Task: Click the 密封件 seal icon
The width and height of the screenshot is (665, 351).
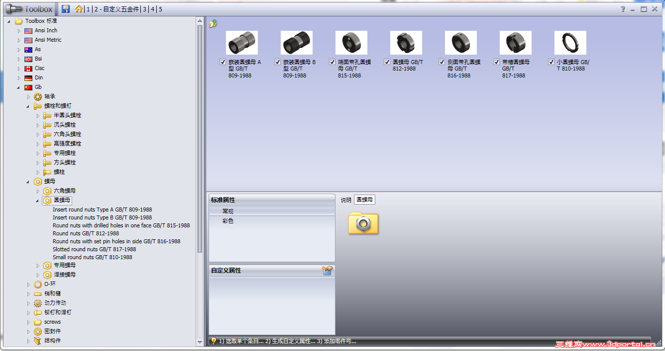Action: (x=38, y=331)
